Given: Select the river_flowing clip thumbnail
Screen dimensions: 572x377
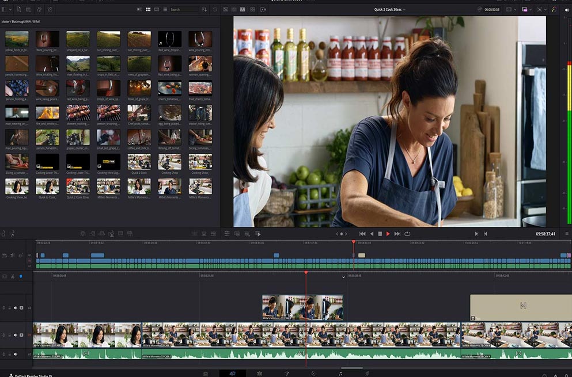Looking at the screenshot, I should point(78,64).
